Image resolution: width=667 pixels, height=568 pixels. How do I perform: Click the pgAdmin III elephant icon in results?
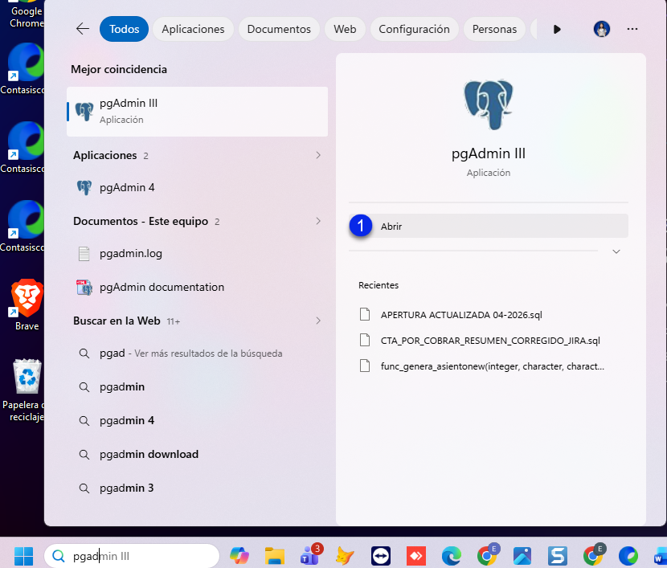(x=84, y=112)
